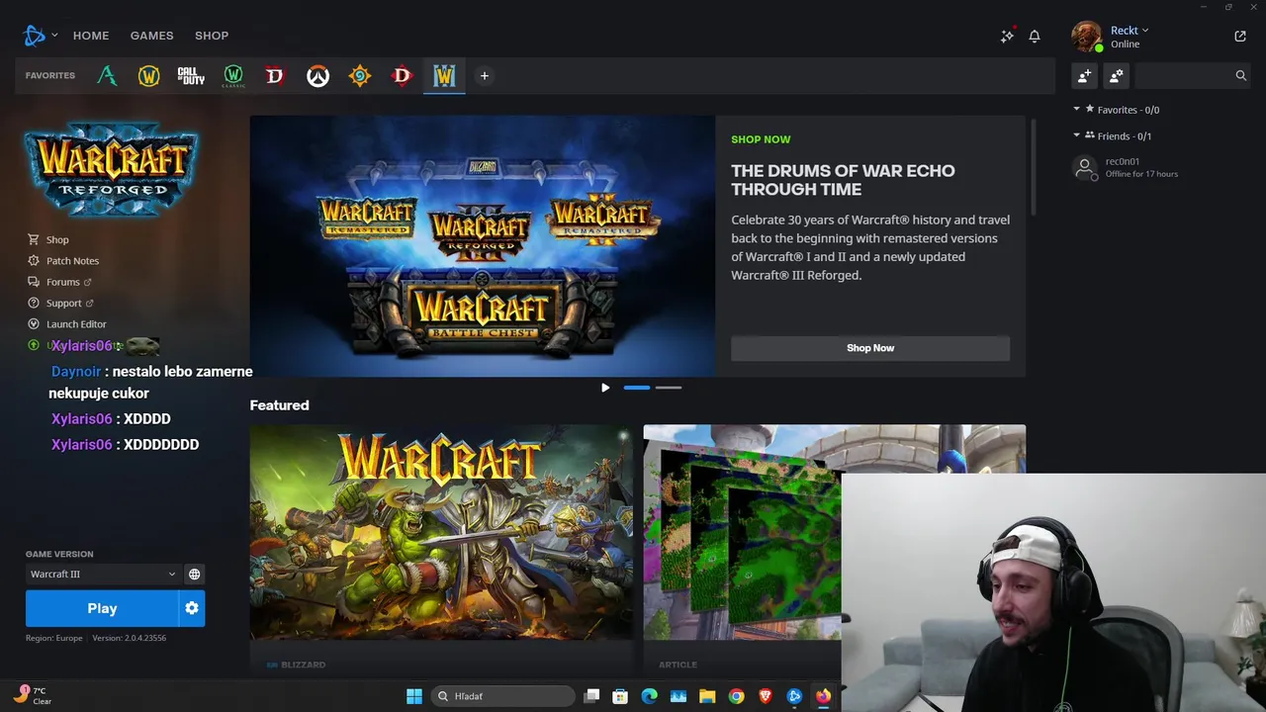
Task: Select the World of Warcraft favorite icon
Action: [148, 75]
